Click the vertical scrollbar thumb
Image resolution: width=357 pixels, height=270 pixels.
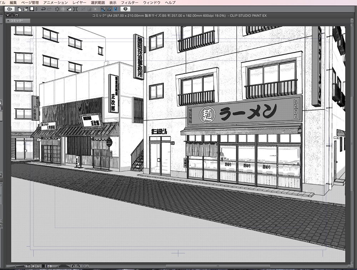pyautogui.click(x=352, y=143)
